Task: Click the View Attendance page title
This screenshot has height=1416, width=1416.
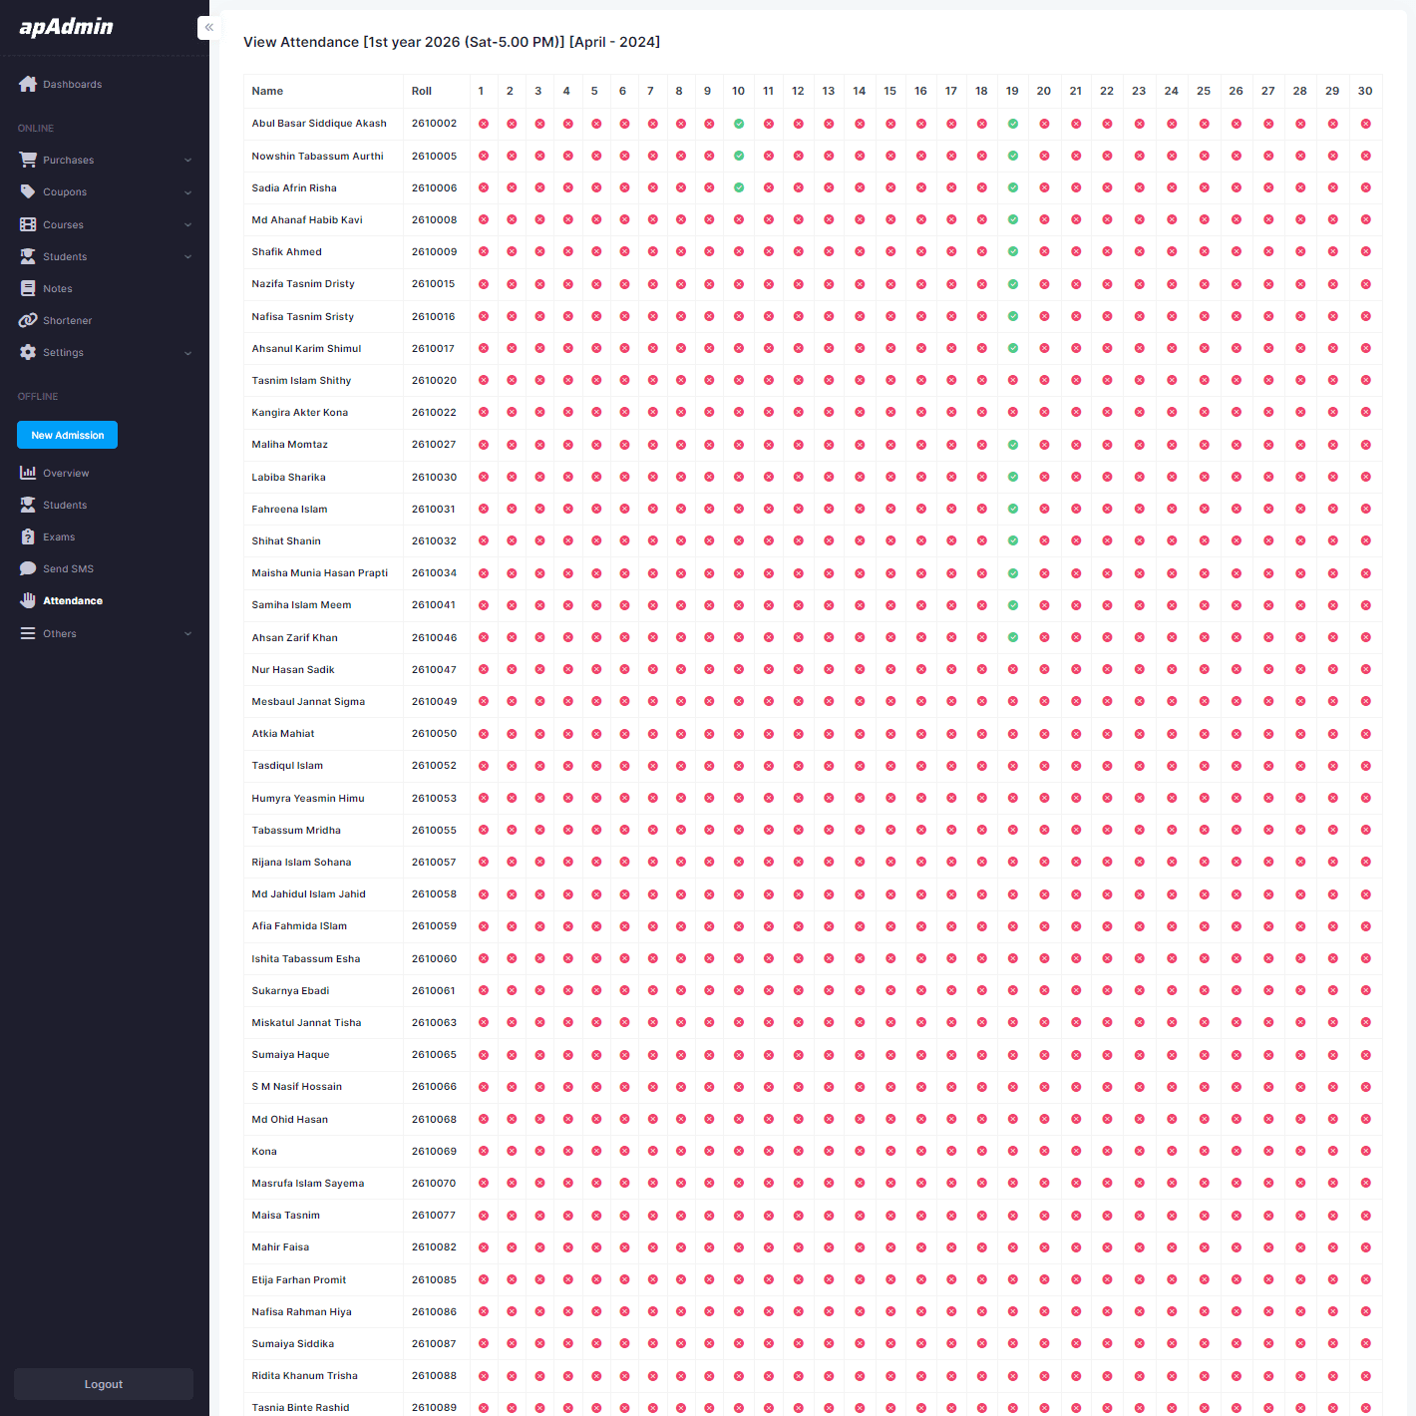Action: pyautogui.click(x=452, y=42)
